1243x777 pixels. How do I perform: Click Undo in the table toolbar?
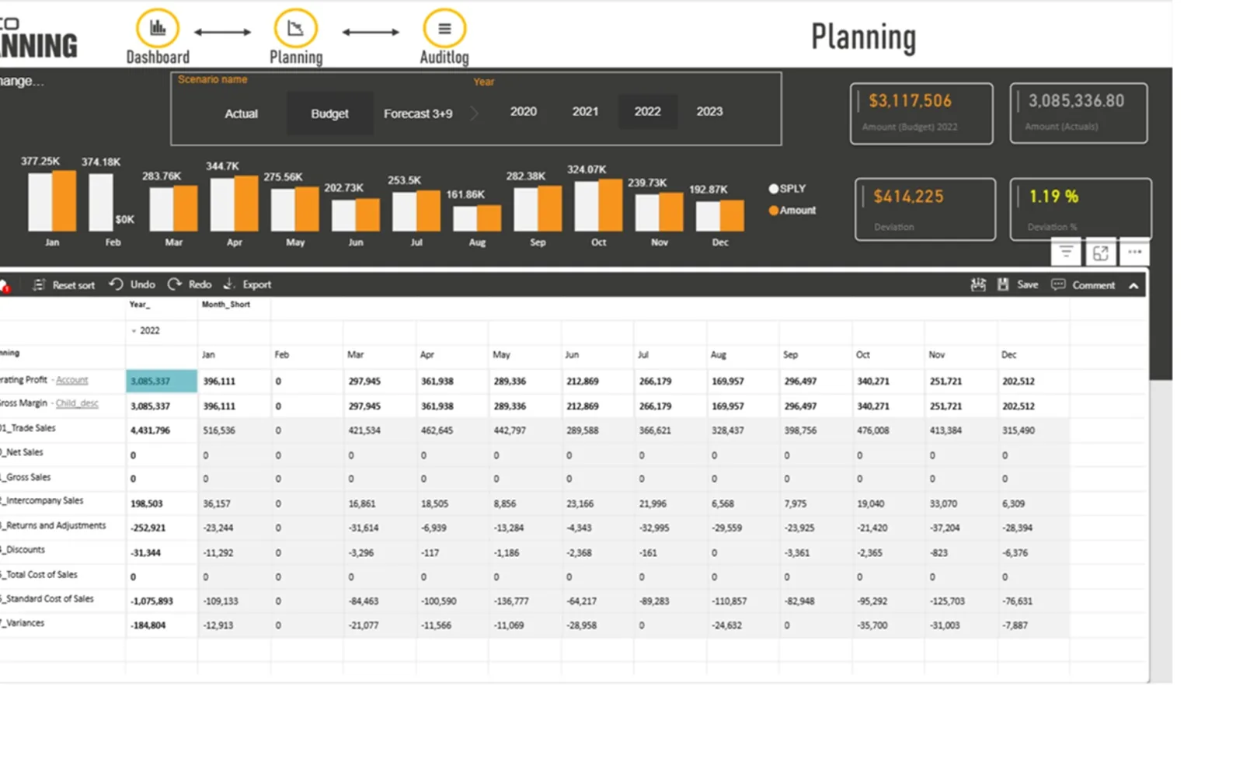132,284
